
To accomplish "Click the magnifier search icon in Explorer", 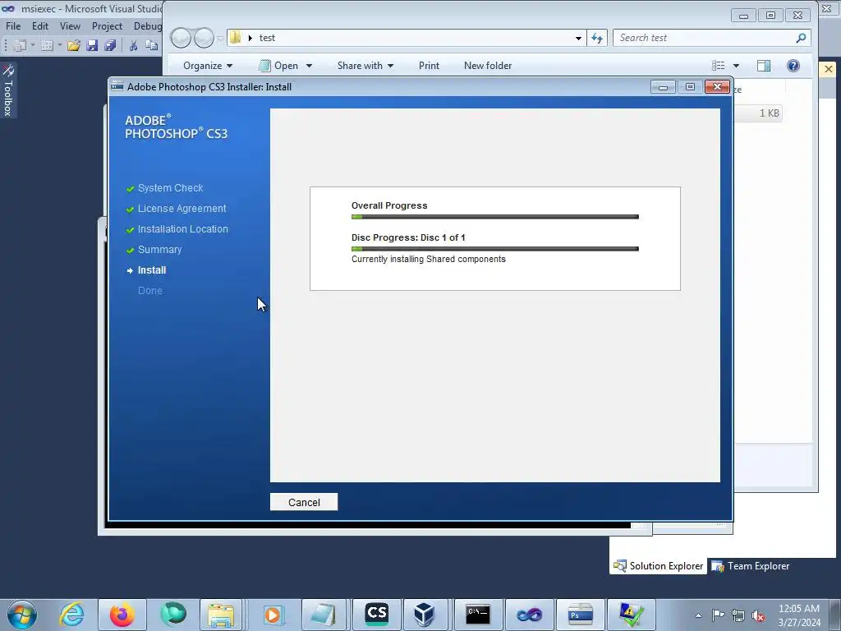I will point(801,38).
